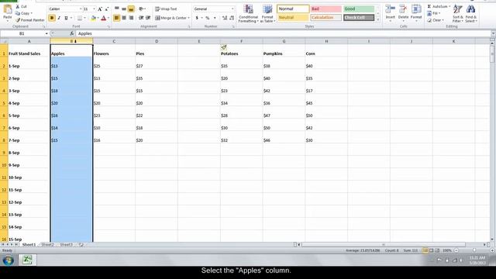
Task: Insert a new worksheet tab
Action: tap(81, 245)
